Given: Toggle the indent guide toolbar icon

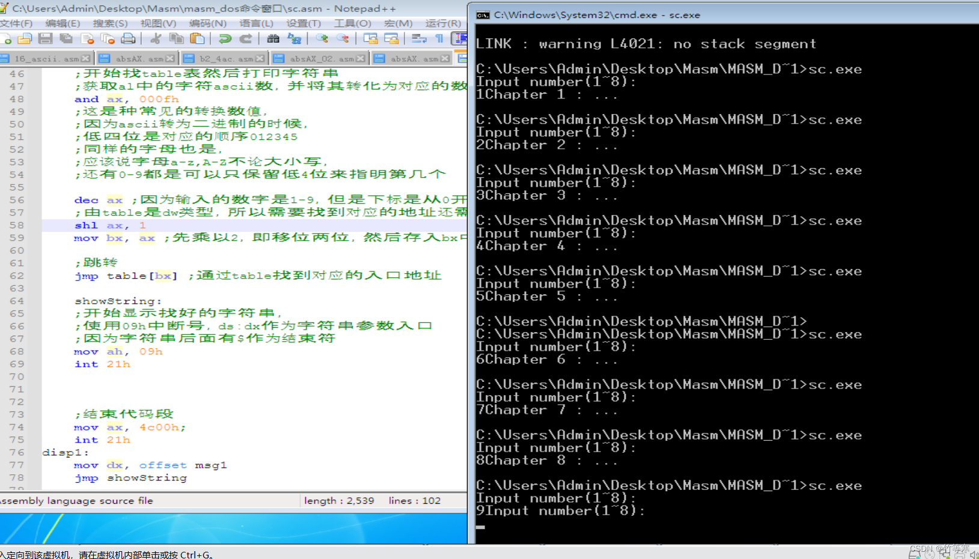Looking at the screenshot, I should pos(460,39).
